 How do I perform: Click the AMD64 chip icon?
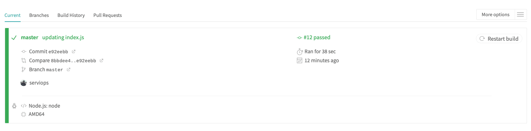tap(24, 114)
